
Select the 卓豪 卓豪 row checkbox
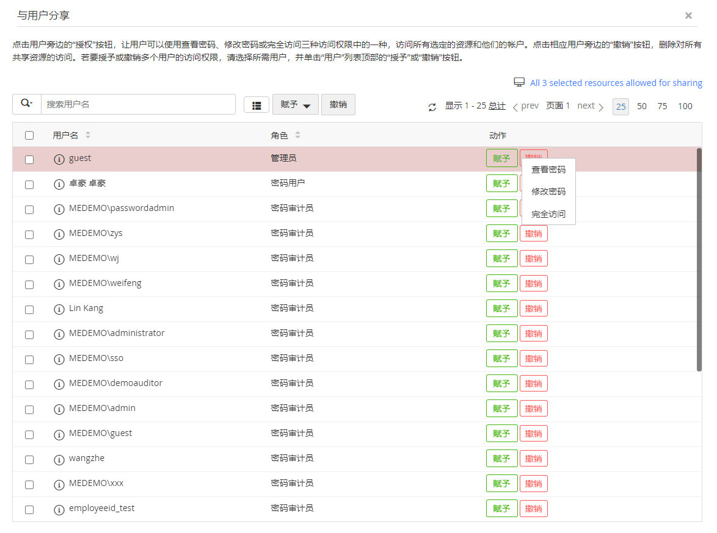click(x=29, y=185)
